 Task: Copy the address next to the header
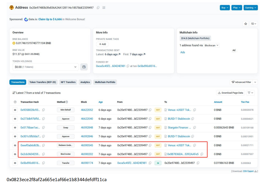click(x=98, y=8)
